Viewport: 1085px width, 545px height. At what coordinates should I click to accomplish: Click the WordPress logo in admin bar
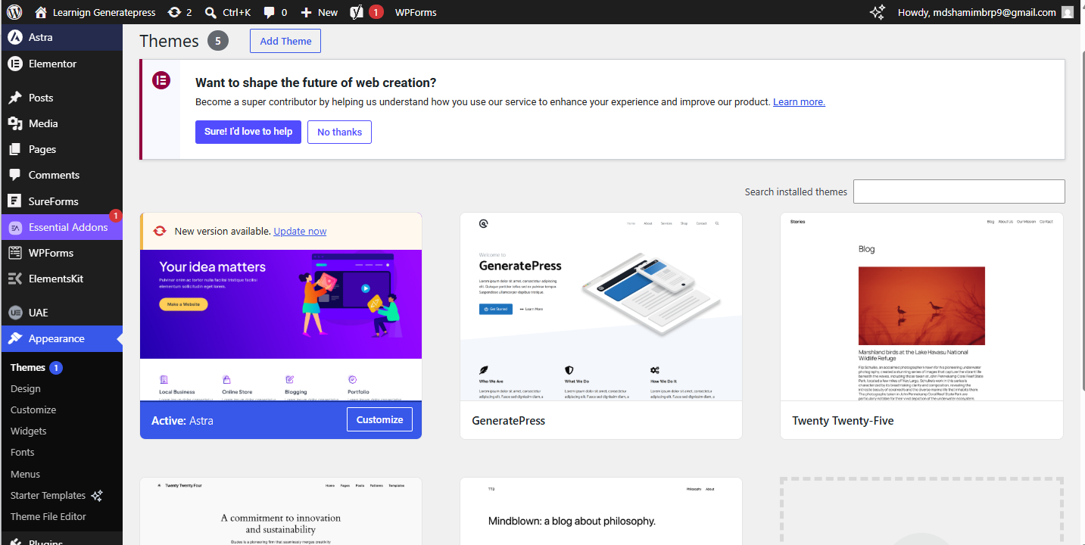pos(14,12)
